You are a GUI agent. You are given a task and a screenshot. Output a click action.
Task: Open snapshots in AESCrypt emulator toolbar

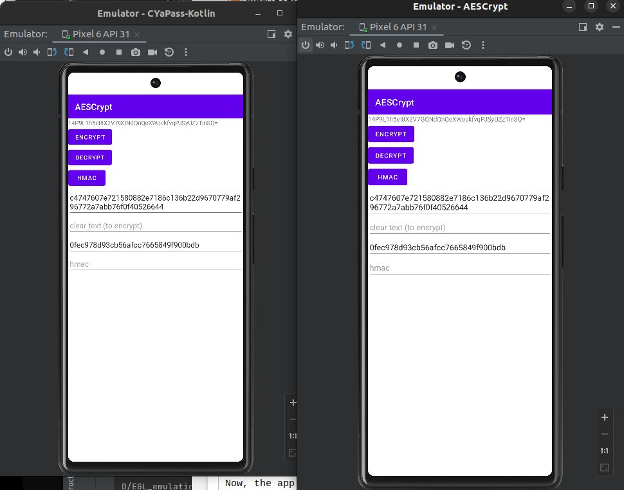click(x=466, y=45)
